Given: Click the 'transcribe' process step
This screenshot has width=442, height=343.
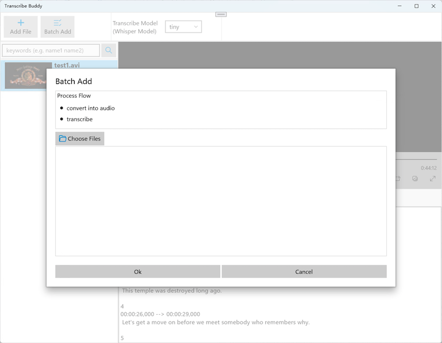Looking at the screenshot, I should click(80, 119).
